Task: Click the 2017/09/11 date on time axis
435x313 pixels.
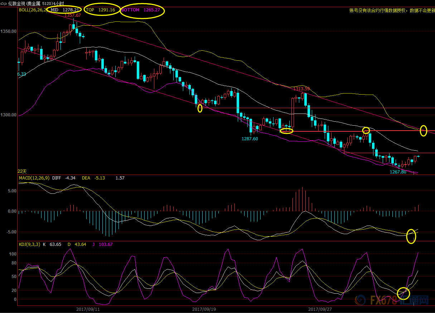Action: [88, 309]
